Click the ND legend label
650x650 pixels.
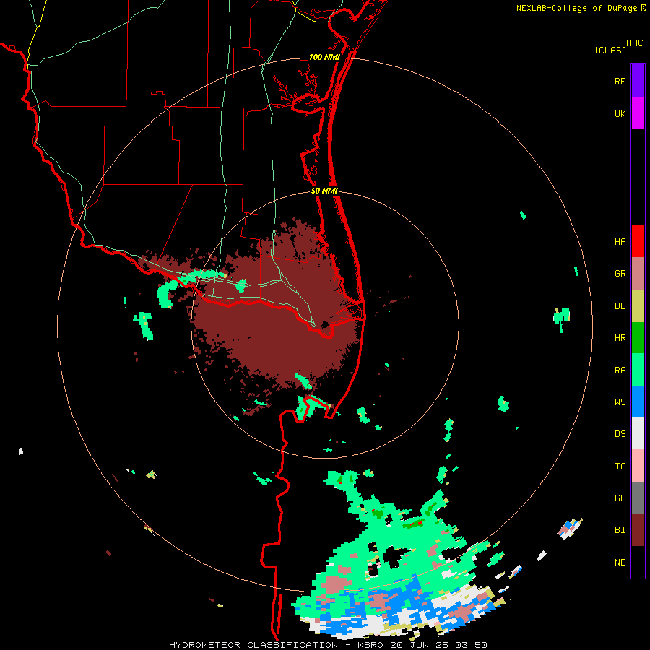(620, 563)
